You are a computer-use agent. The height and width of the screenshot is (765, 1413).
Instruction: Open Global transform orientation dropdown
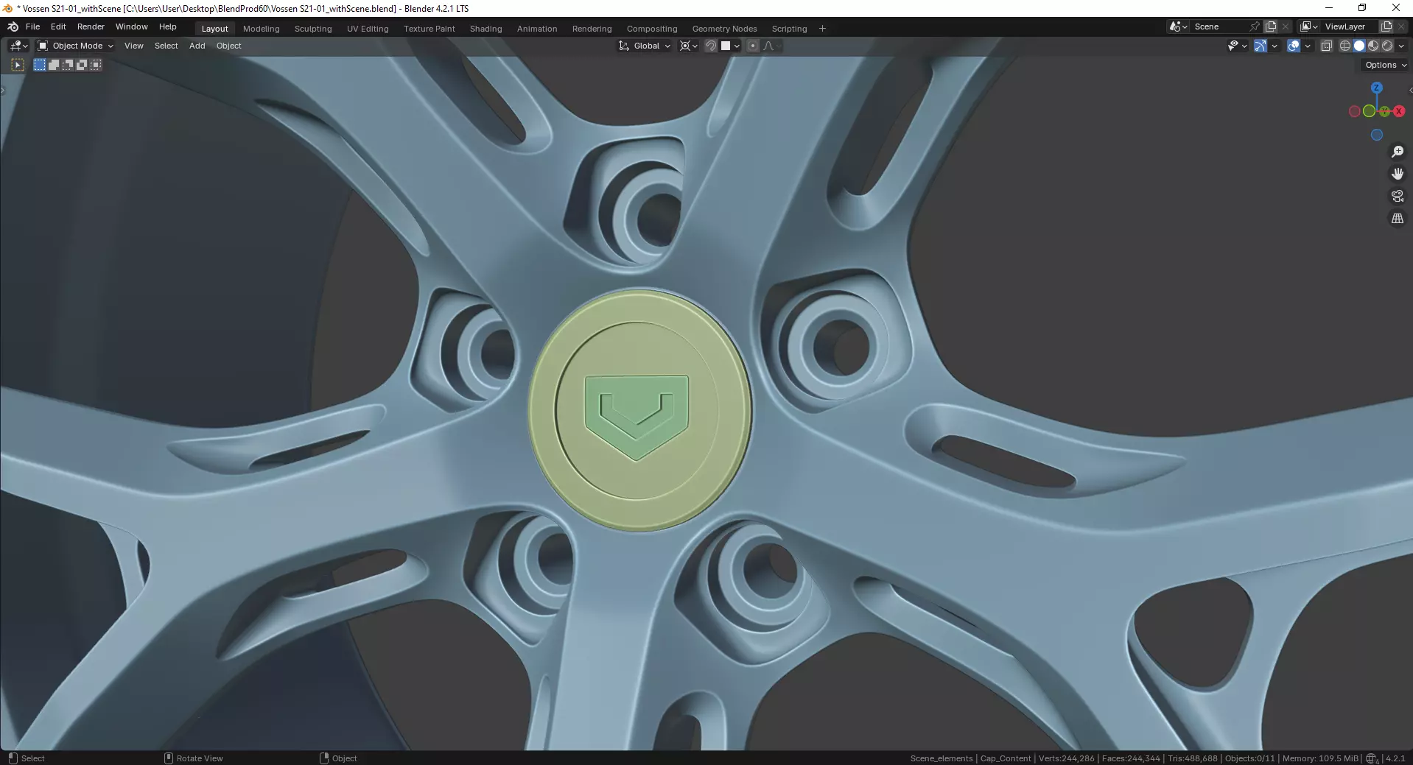tap(645, 46)
